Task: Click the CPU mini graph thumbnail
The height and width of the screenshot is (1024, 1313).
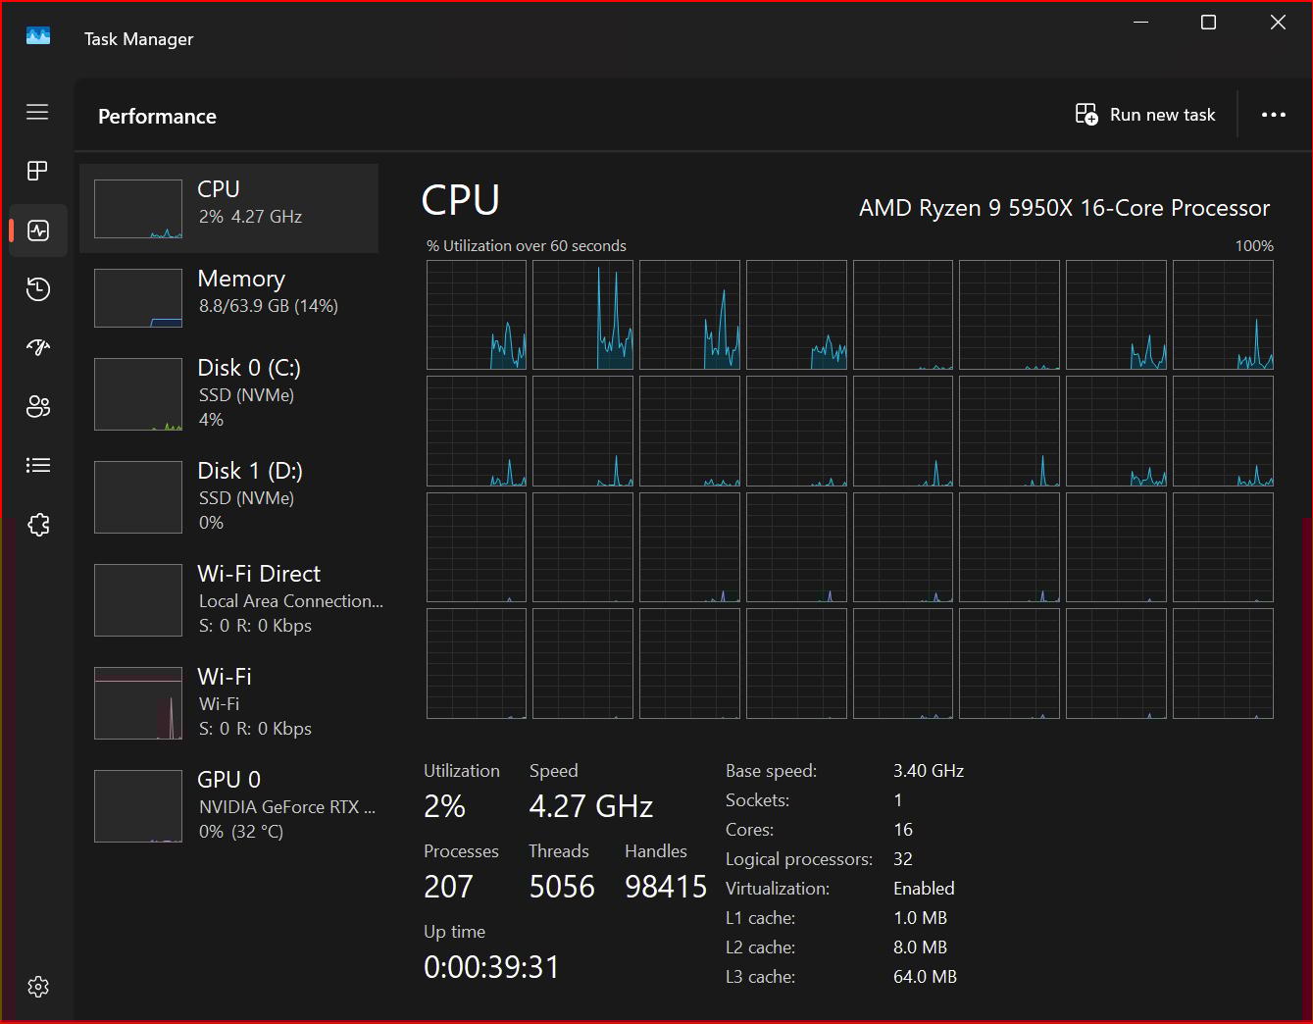Action: pyautogui.click(x=137, y=208)
